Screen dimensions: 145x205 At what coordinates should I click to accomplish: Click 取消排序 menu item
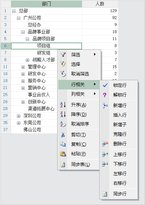click(x=79, y=124)
